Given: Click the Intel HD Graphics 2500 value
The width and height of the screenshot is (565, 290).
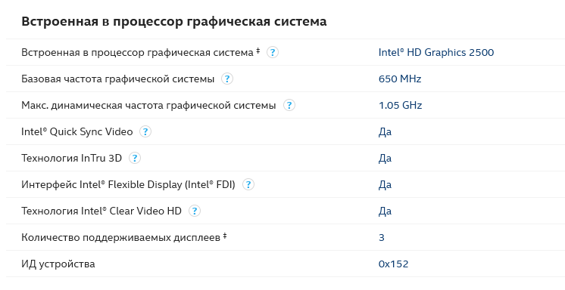Looking at the screenshot, I should point(436,52).
